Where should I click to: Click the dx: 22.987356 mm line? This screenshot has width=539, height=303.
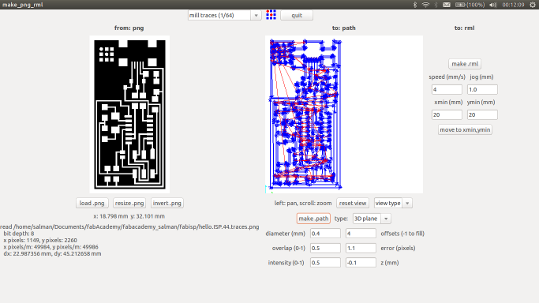tap(52, 253)
